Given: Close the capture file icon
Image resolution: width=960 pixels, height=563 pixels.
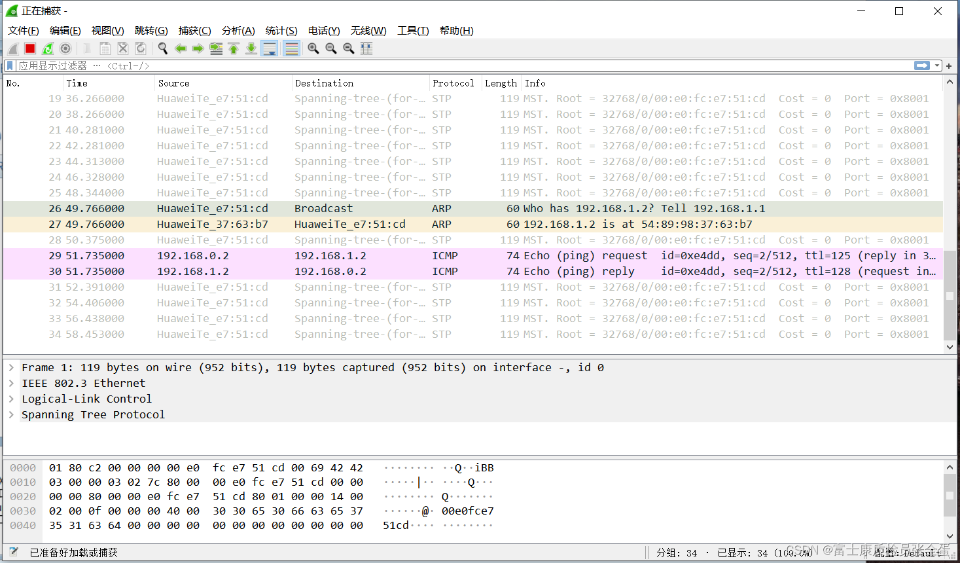Looking at the screenshot, I should (122, 48).
